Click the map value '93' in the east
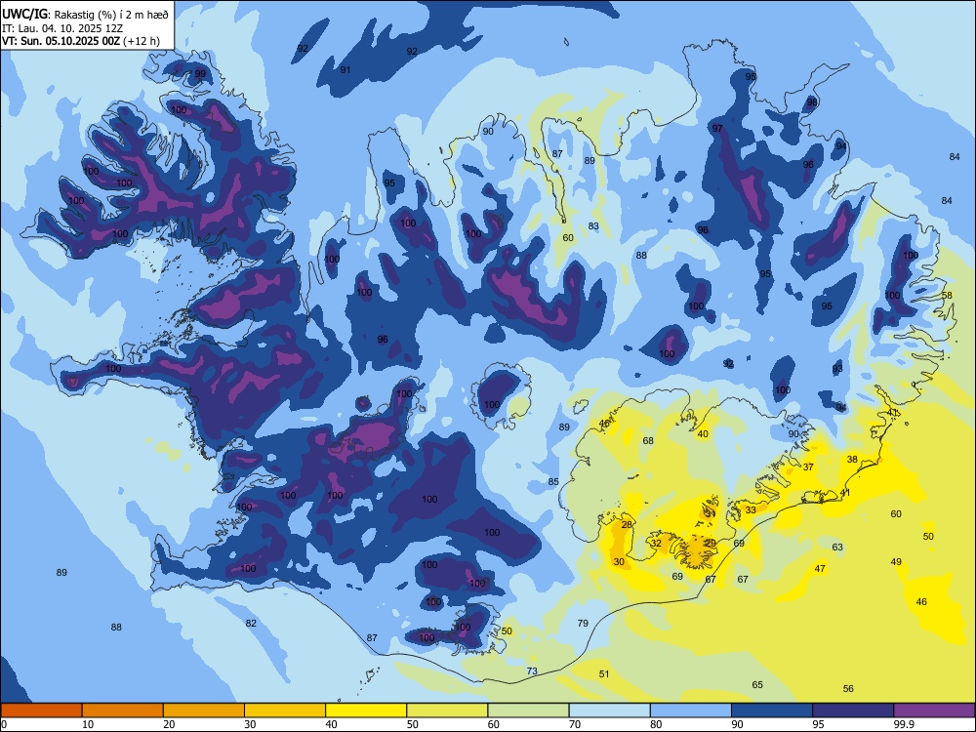This screenshot has height=732, width=976. (837, 369)
